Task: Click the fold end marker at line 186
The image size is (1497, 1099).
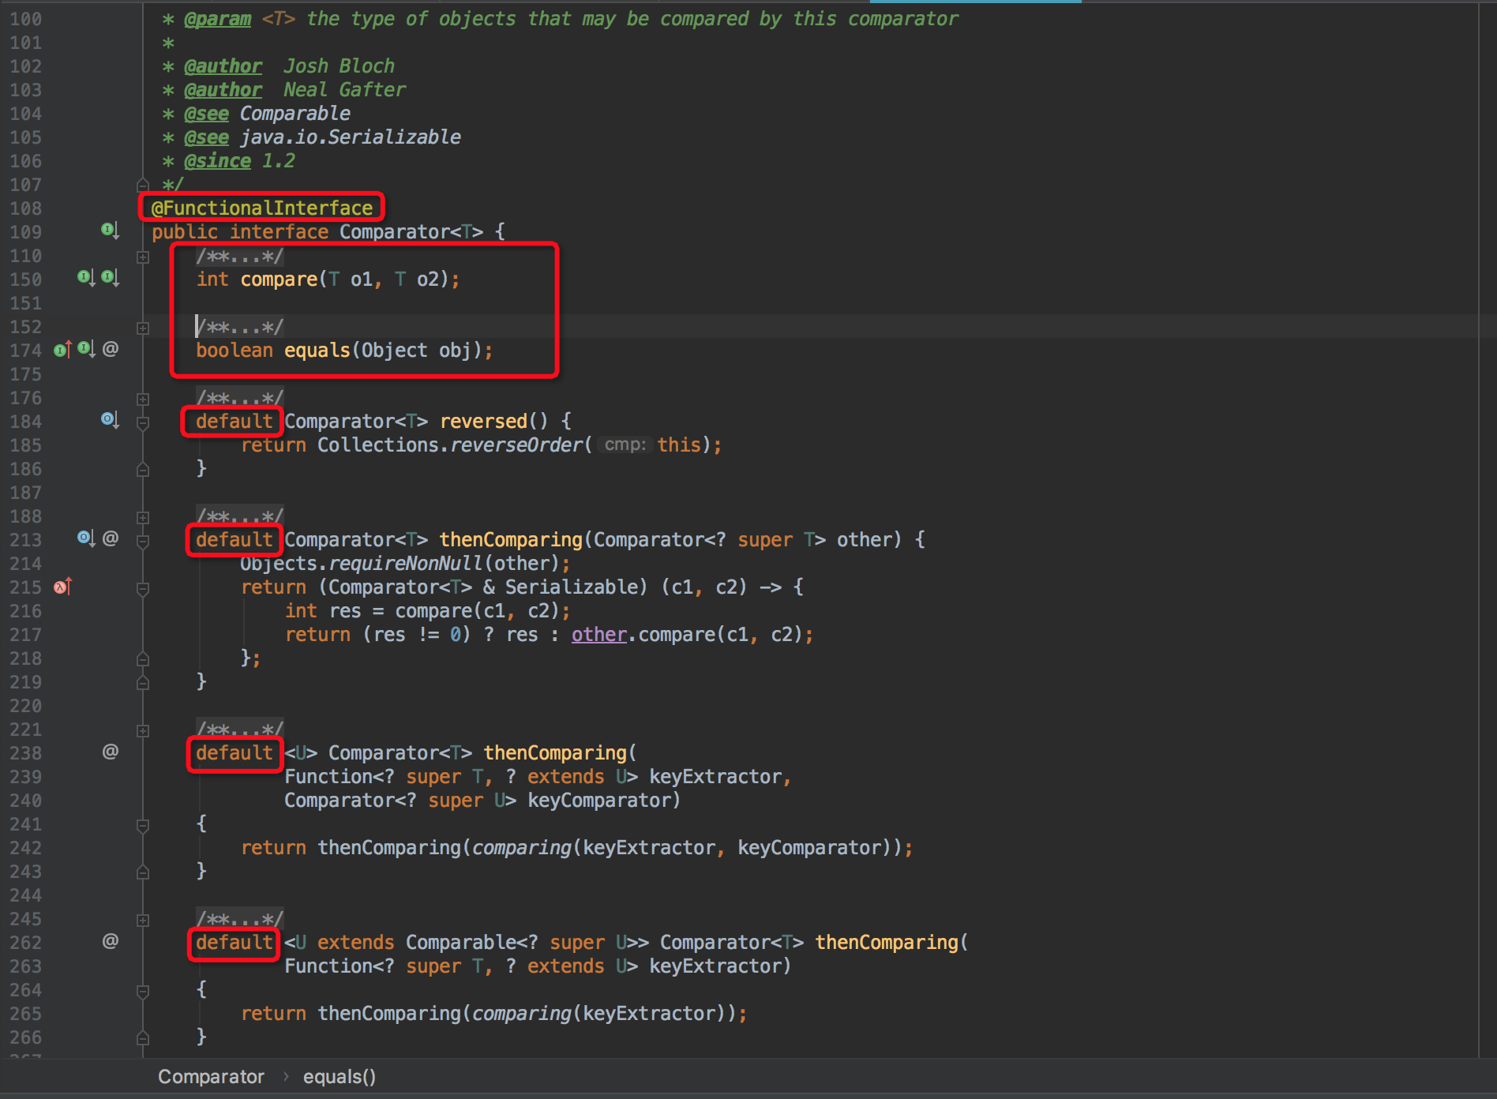Action: (143, 469)
